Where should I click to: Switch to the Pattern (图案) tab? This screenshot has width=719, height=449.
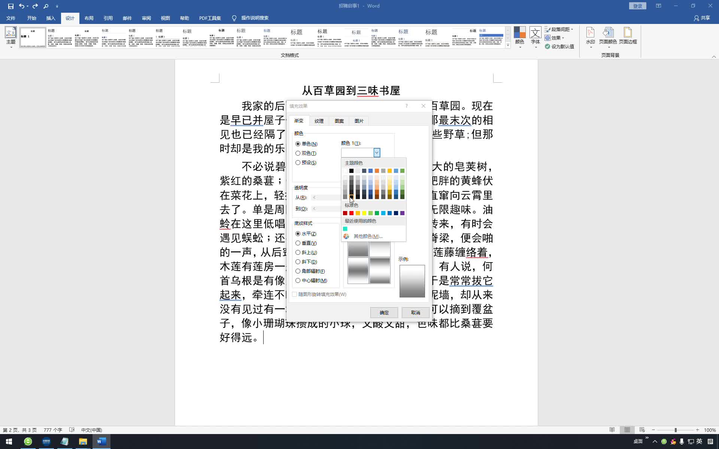pos(339,121)
